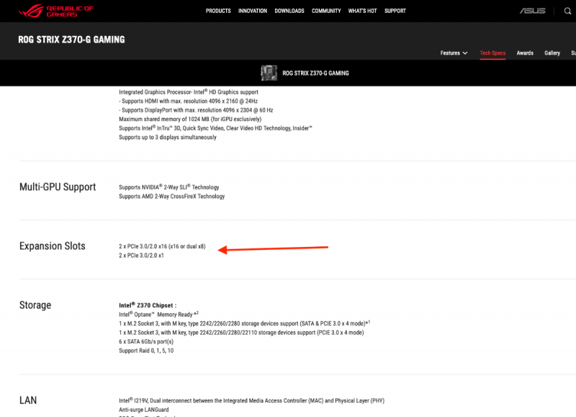Click M.2 line mentioning 22110 storage devices
Screen dimensions: 576x417
241,333
